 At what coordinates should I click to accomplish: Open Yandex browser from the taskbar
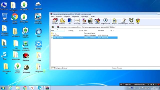click(32, 88)
